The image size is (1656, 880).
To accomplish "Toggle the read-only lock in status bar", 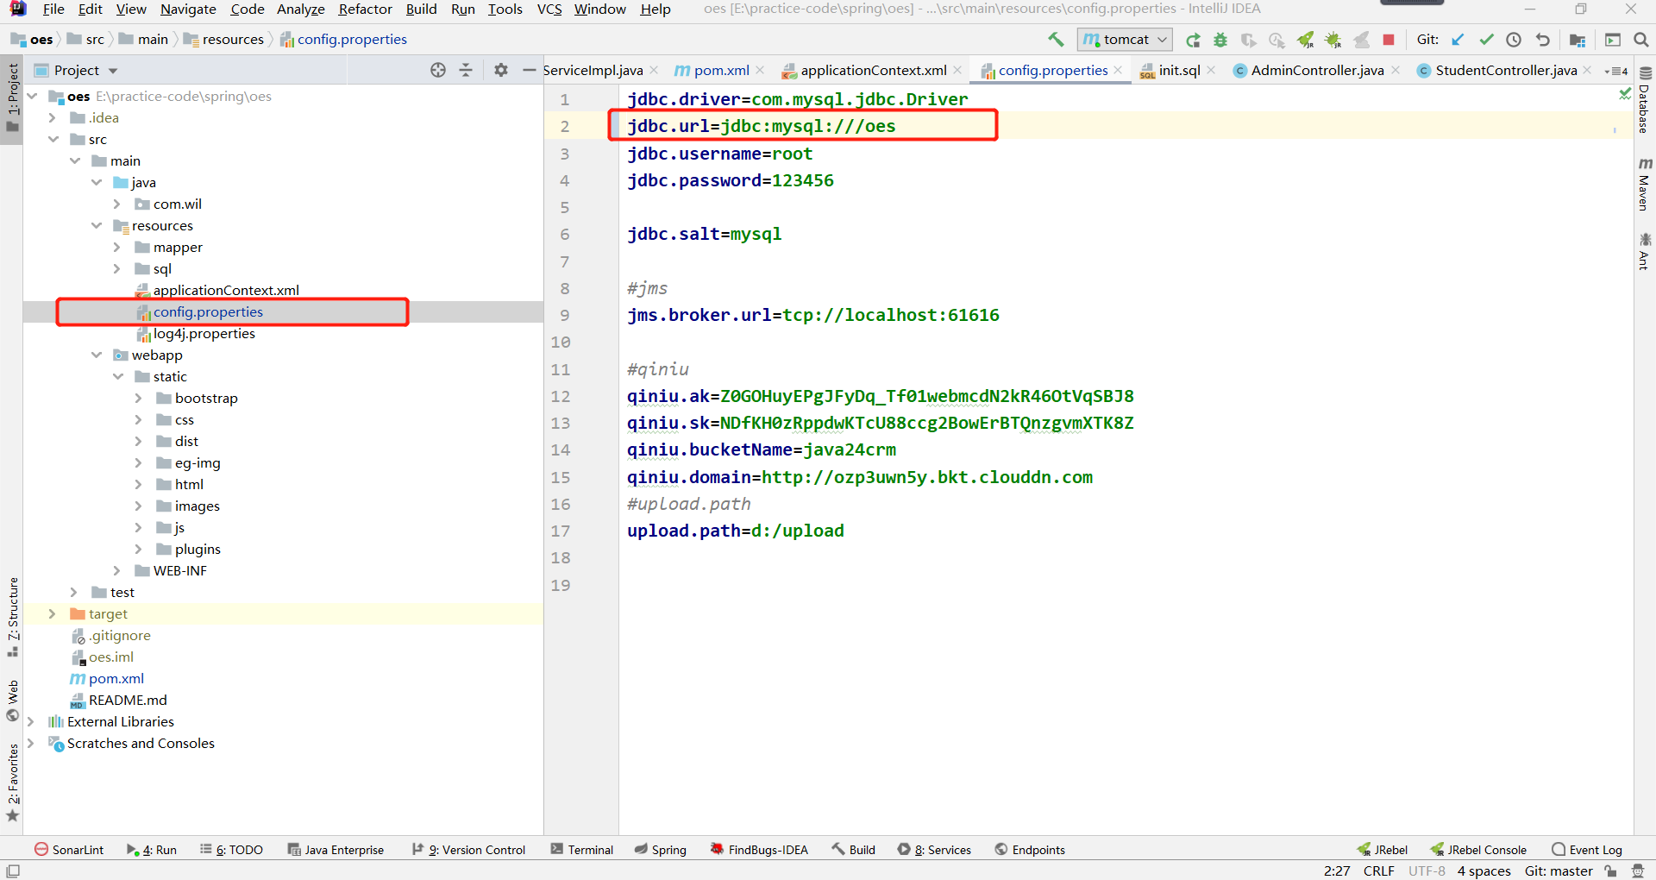I will [x=1610, y=871].
